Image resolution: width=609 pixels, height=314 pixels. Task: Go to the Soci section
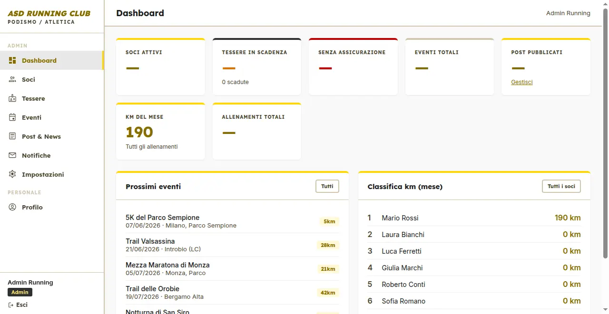point(52,79)
